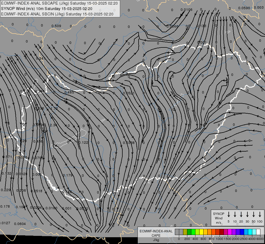Click the '2500' tick label on color bar
Viewport: 265px width, 244px height.
(244, 239)
